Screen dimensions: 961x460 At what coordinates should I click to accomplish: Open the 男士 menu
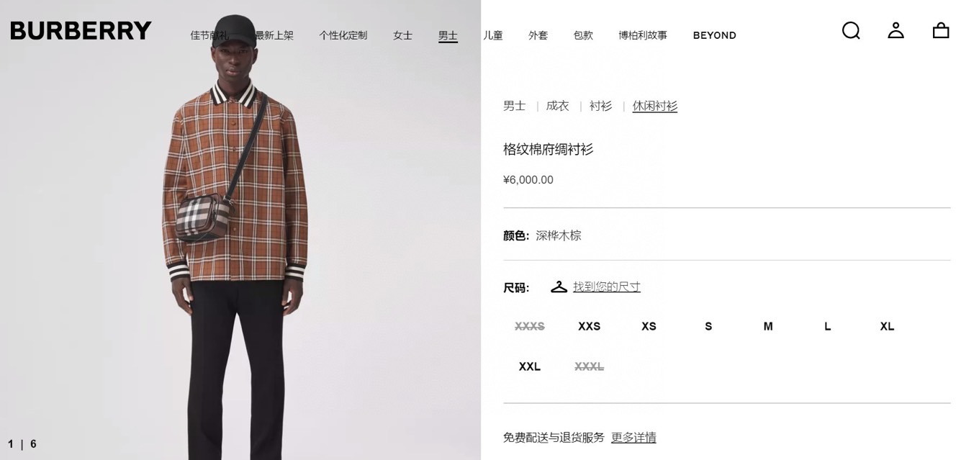coord(448,35)
